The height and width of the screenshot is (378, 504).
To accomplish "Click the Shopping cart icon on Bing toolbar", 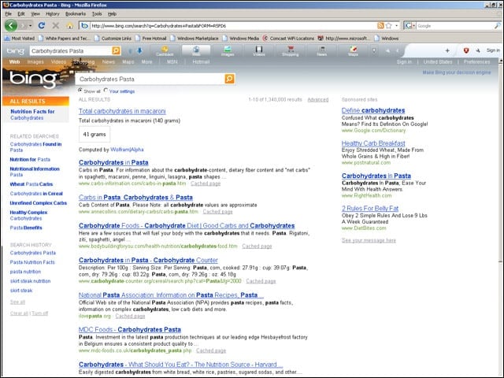I will [x=291, y=50].
